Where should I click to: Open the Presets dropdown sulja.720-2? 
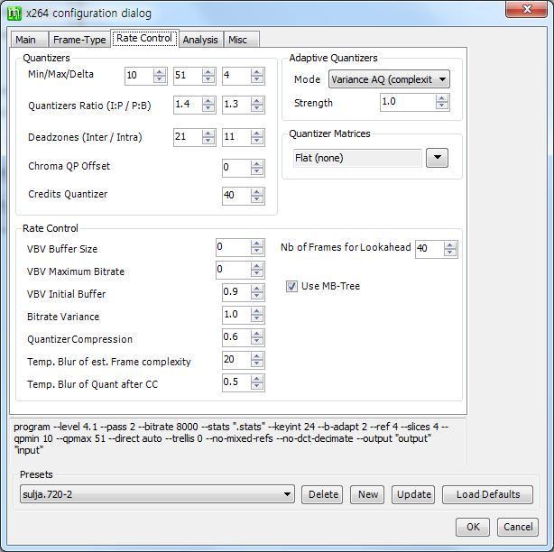point(157,494)
